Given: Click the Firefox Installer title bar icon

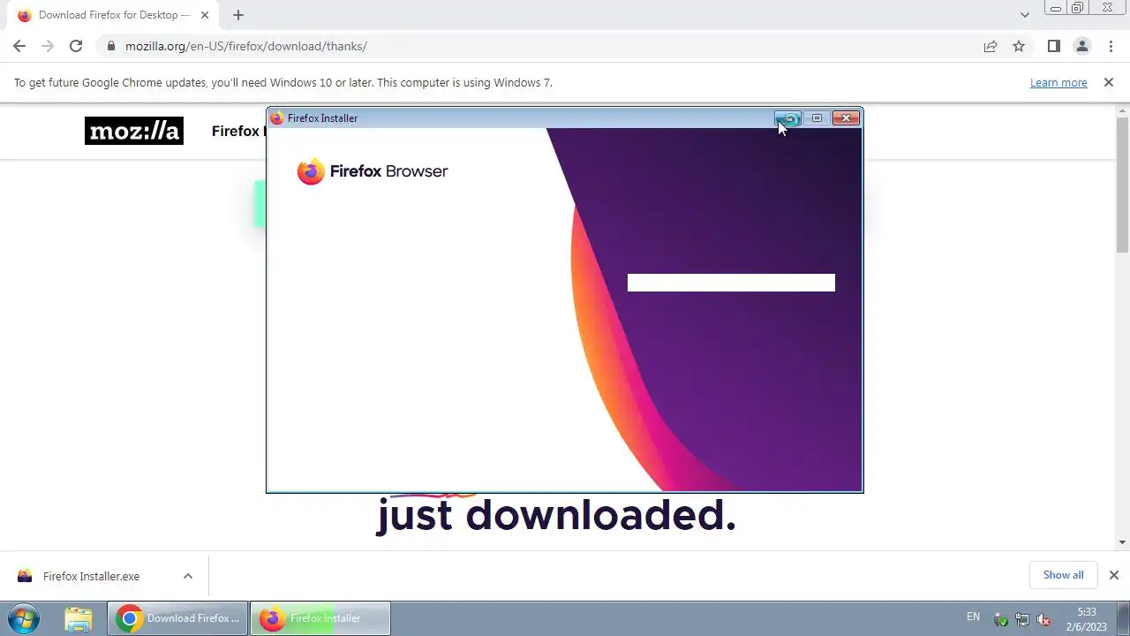Looking at the screenshot, I should point(276,118).
